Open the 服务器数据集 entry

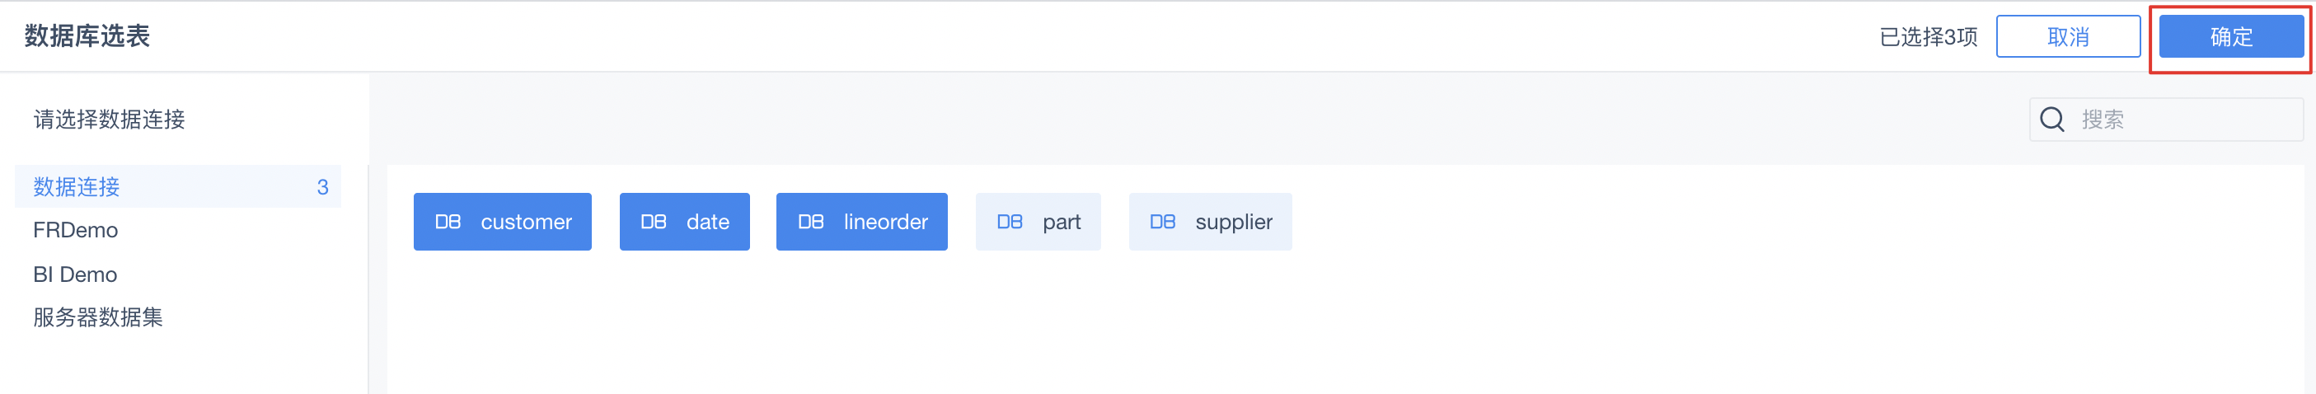click(x=98, y=317)
